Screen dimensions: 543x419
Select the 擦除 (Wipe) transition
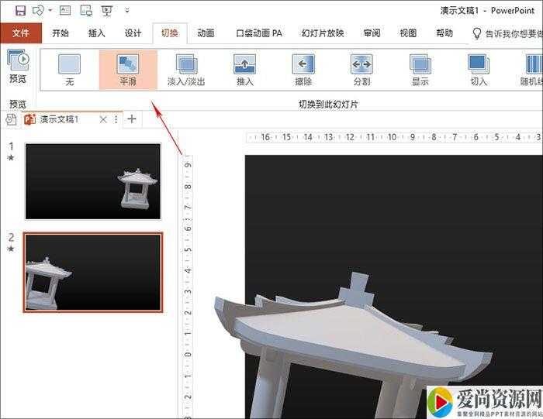pos(303,69)
